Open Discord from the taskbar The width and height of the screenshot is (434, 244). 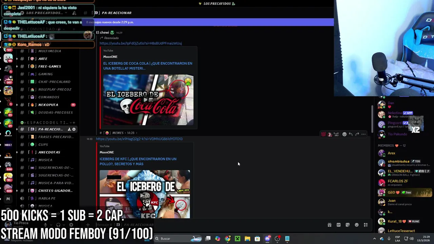267,239
